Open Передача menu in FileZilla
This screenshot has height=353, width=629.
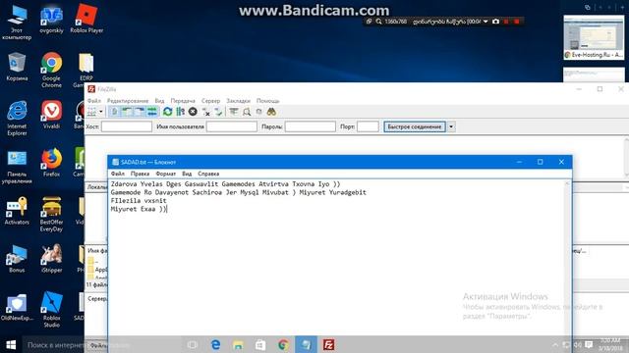coord(183,100)
